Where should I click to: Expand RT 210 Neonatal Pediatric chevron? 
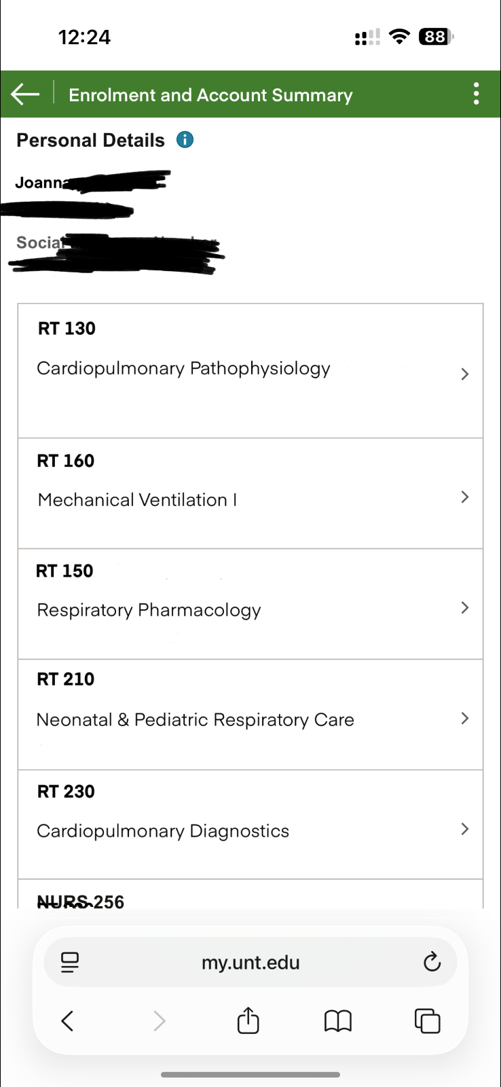tap(465, 718)
